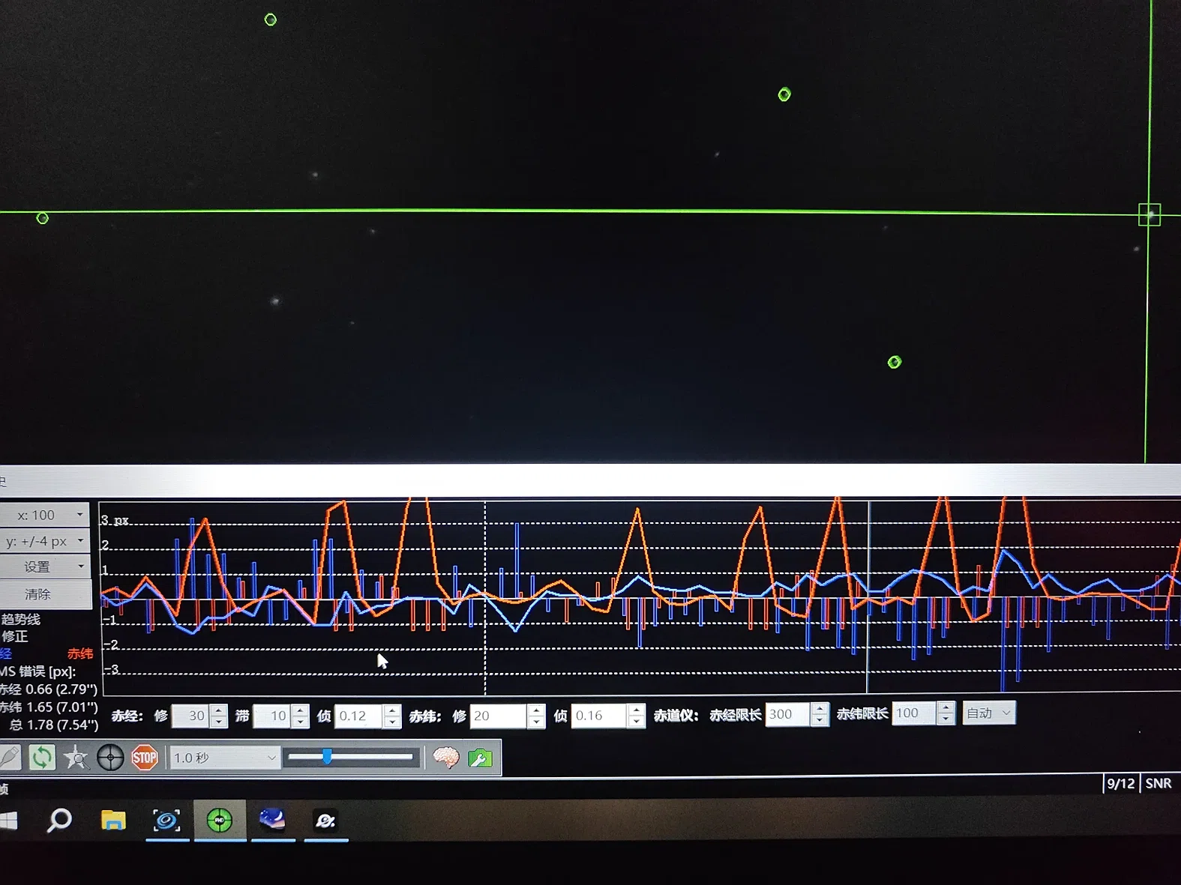Image resolution: width=1181 pixels, height=885 pixels.
Task: Decrease the 赤纬 修 value of 20
Action: point(536,722)
